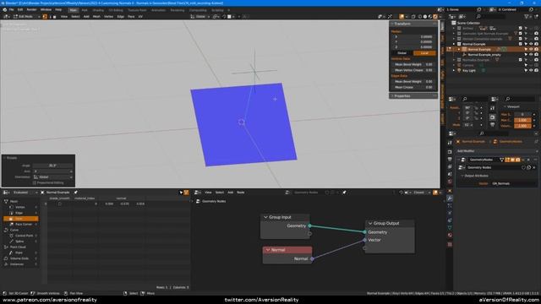Open the Modifier properties wrench tab
This screenshot has width=541, height=304.
pyautogui.click(x=450, y=198)
